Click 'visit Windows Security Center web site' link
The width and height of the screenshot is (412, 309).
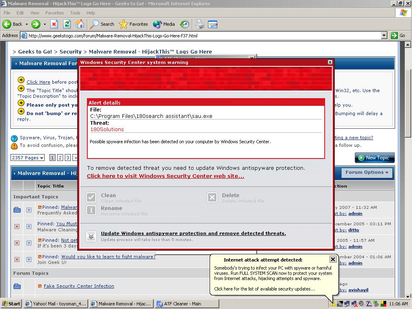[165, 176]
